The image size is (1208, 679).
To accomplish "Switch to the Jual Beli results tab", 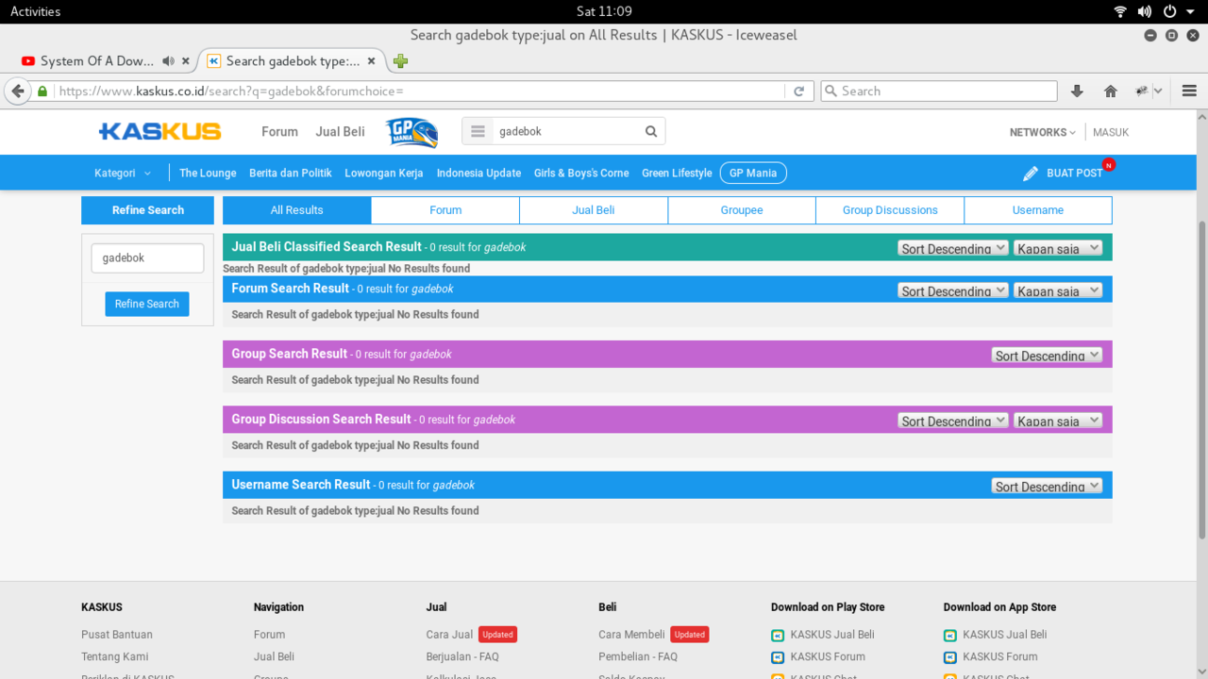I will click(x=594, y=210).
